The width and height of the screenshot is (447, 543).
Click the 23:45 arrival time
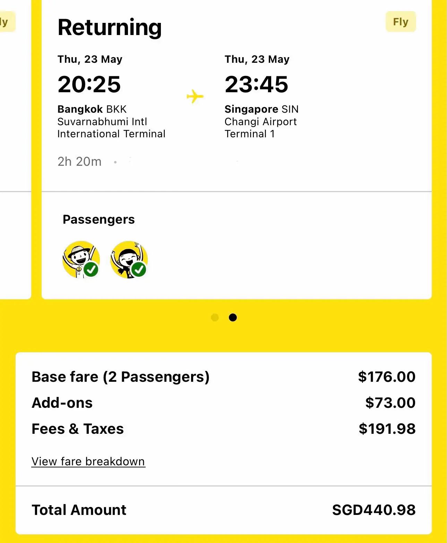point(256,84)
